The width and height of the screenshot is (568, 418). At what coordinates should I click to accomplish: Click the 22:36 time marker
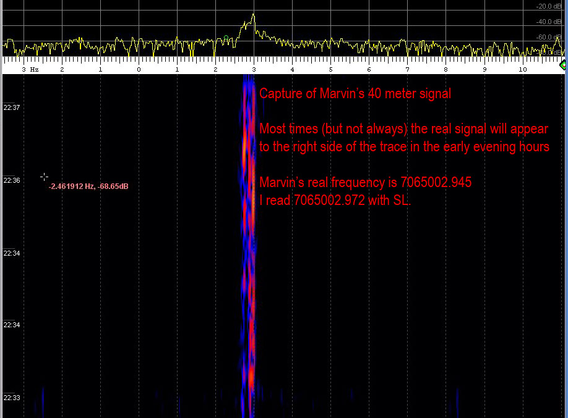(x=12, y=180)
